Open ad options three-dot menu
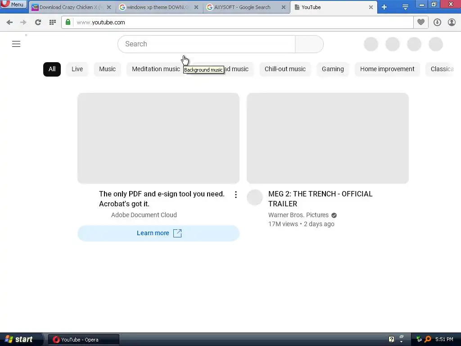Screen dimensions: 461x346 click(x=236, y=195)
